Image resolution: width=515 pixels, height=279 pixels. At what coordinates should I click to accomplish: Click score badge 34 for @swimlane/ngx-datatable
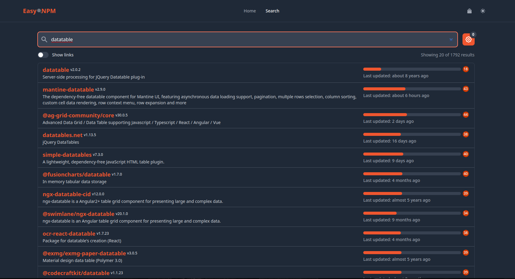[x=466, y=213]
